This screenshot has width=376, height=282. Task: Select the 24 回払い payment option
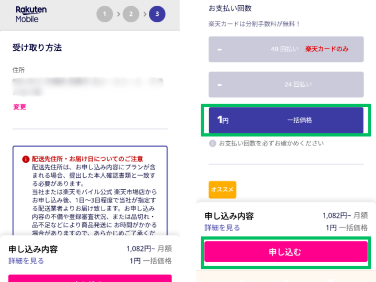point(286,85)
